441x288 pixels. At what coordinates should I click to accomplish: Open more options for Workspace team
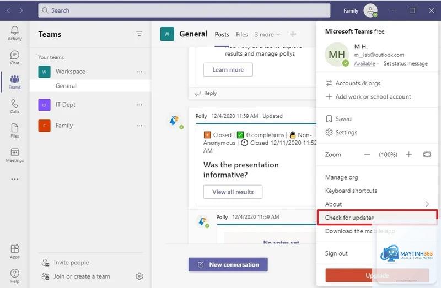[139, 72]
